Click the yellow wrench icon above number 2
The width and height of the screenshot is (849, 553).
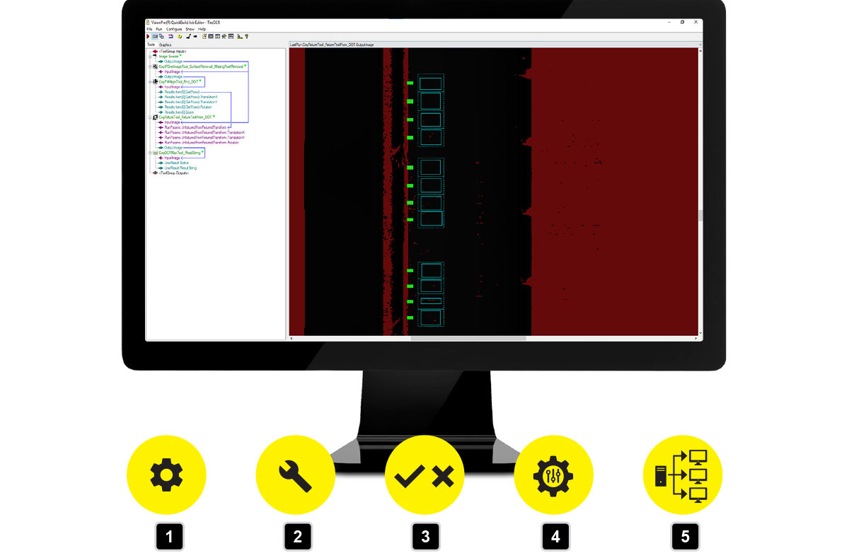click(295, 475)
